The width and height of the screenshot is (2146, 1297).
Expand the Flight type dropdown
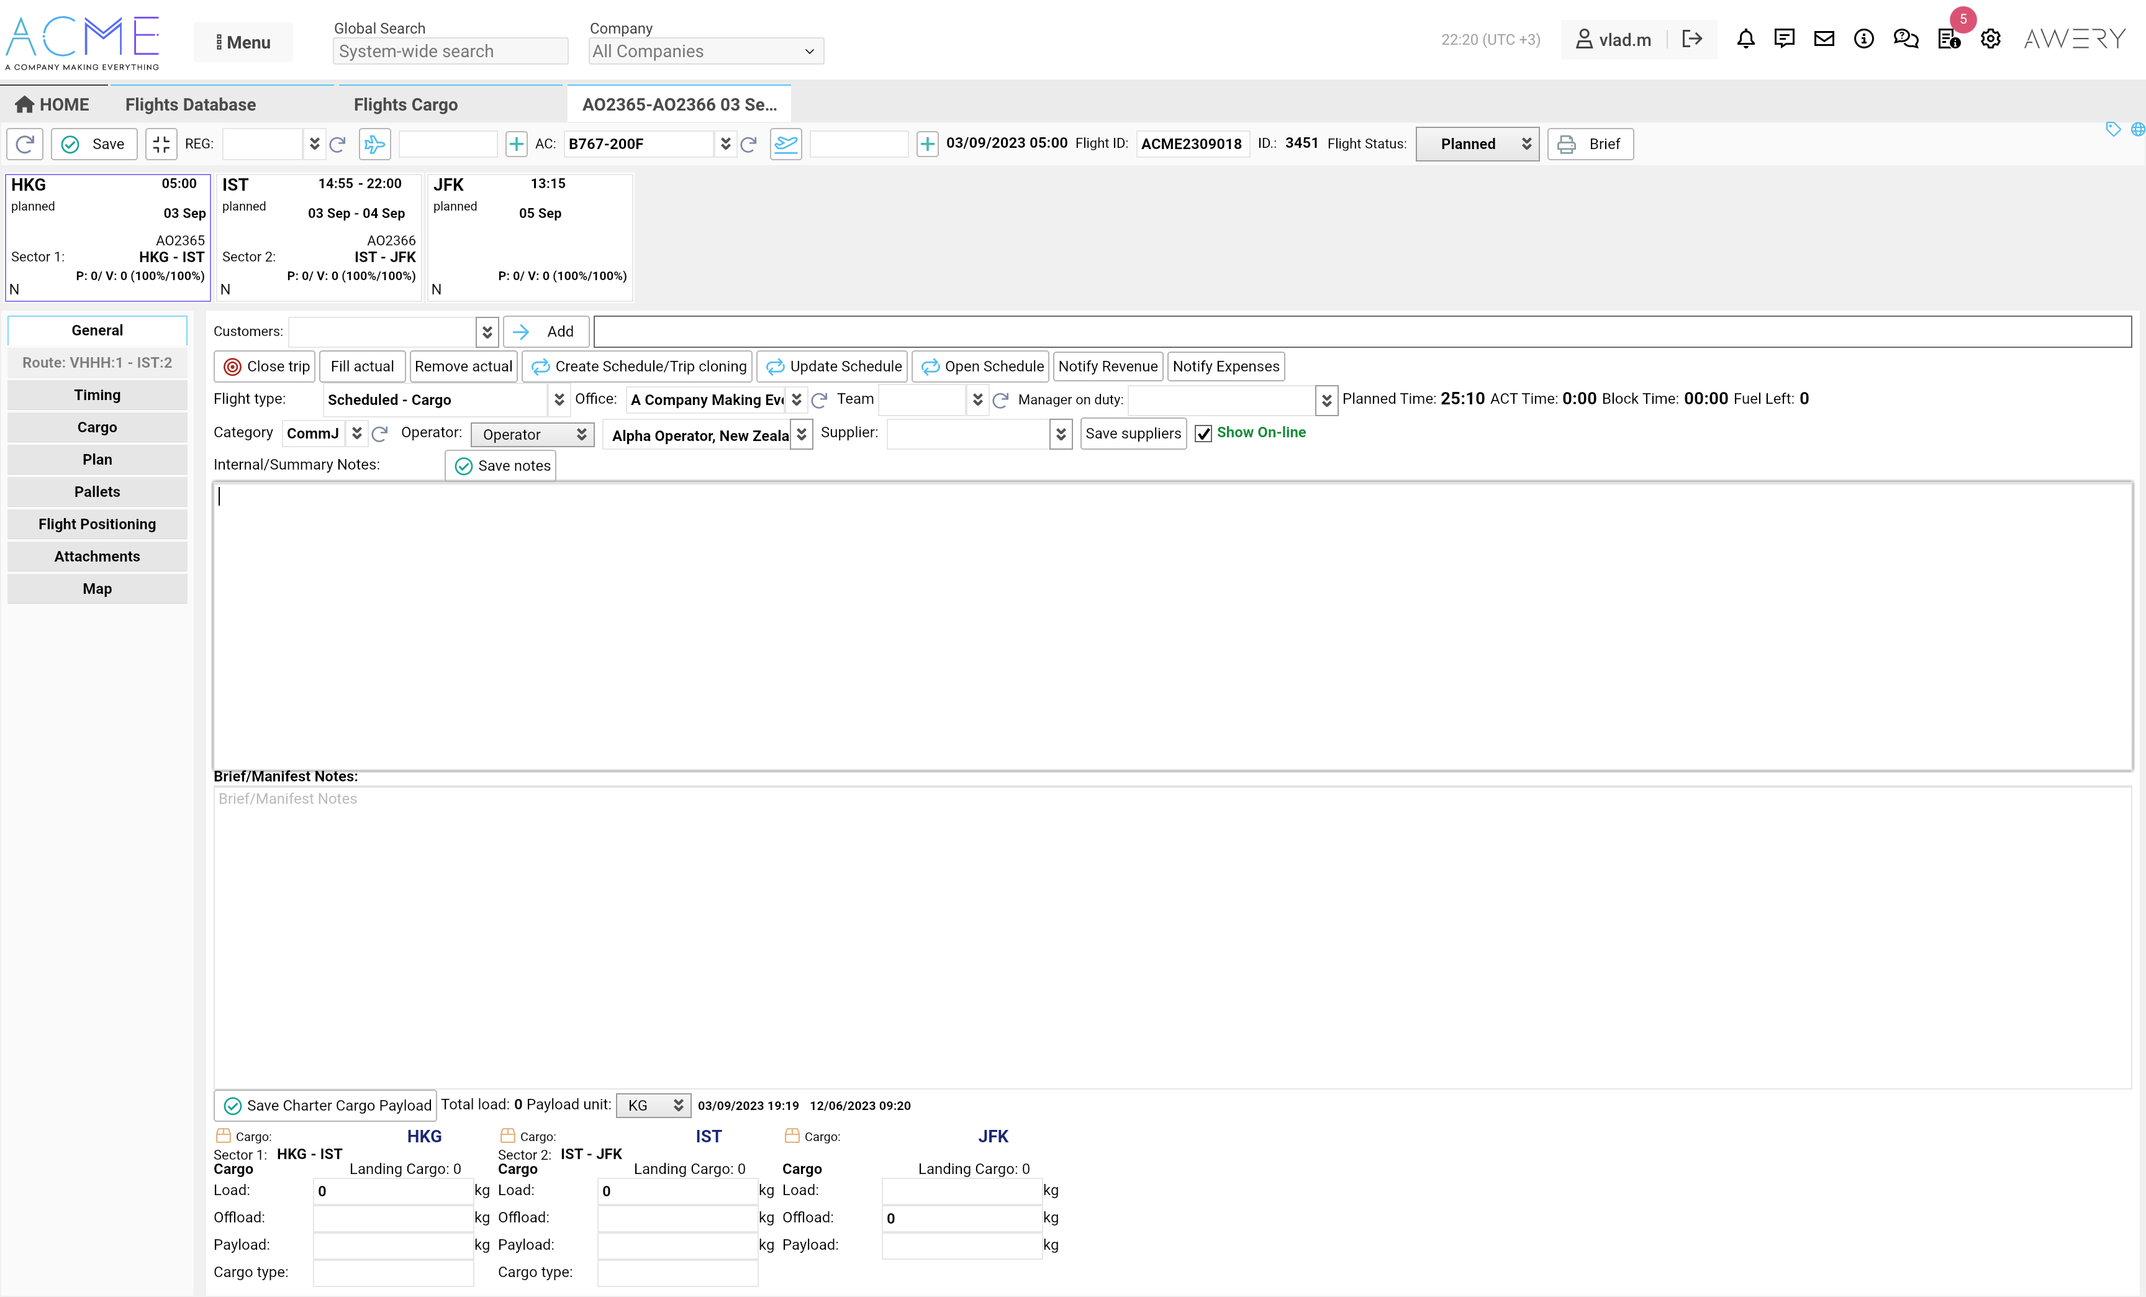[558, 400]
